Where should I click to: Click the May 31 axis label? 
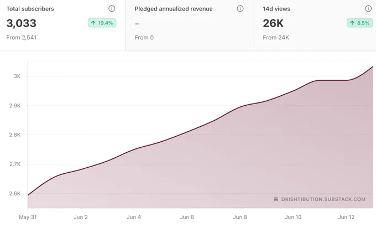(x=28, y=217)
